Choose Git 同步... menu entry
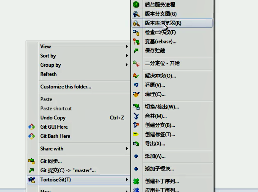This screenshot has height=192, width=258. (x=79, y=161)
